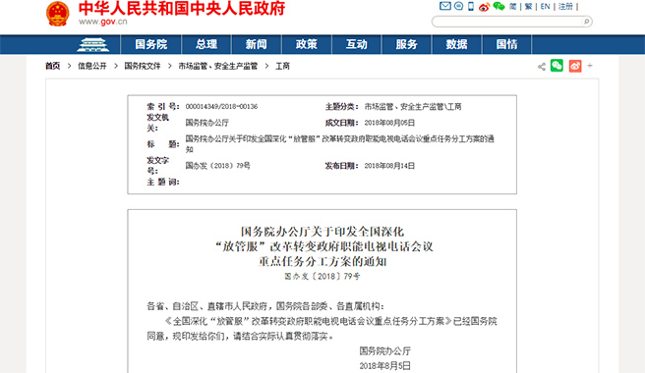Click the 成文日期 value 2018年08月05日
The image size is (645, 373).
[389, 123]
